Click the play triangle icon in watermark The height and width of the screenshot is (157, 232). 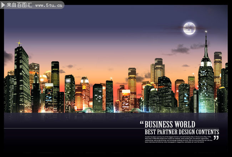3,5
